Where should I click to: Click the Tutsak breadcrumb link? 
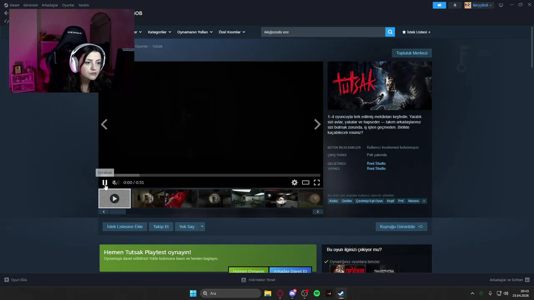(x=157, y=46)
